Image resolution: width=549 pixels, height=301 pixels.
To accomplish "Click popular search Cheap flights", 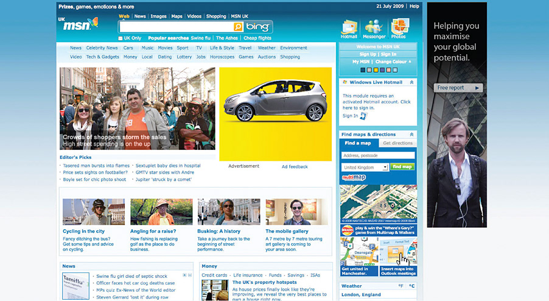I will point(257,38).
